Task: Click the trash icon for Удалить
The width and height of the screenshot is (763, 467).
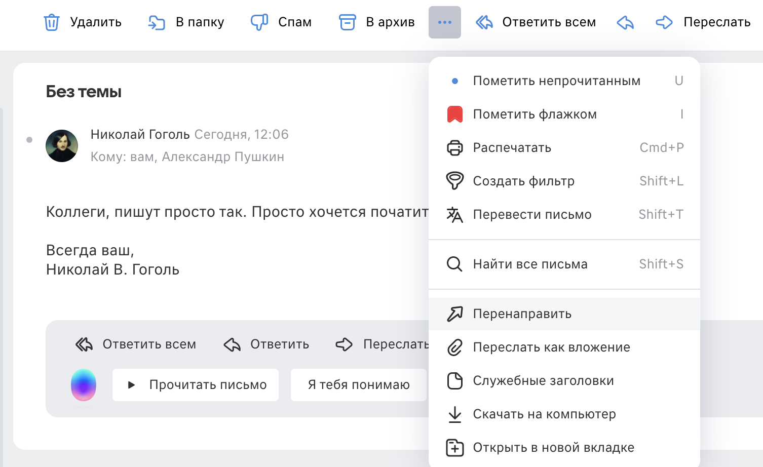Action: pyautogui.click(x=52, y=23)
